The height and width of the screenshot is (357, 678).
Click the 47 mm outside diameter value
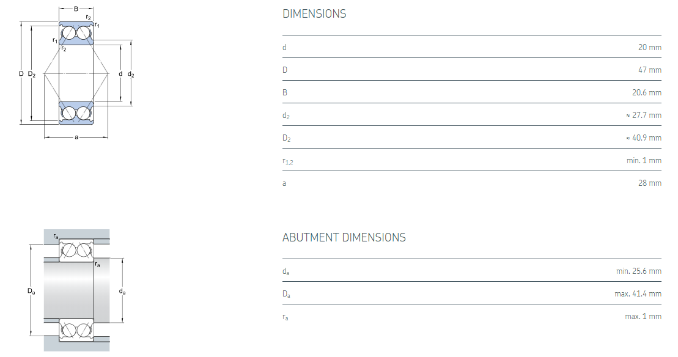point(650,70)
